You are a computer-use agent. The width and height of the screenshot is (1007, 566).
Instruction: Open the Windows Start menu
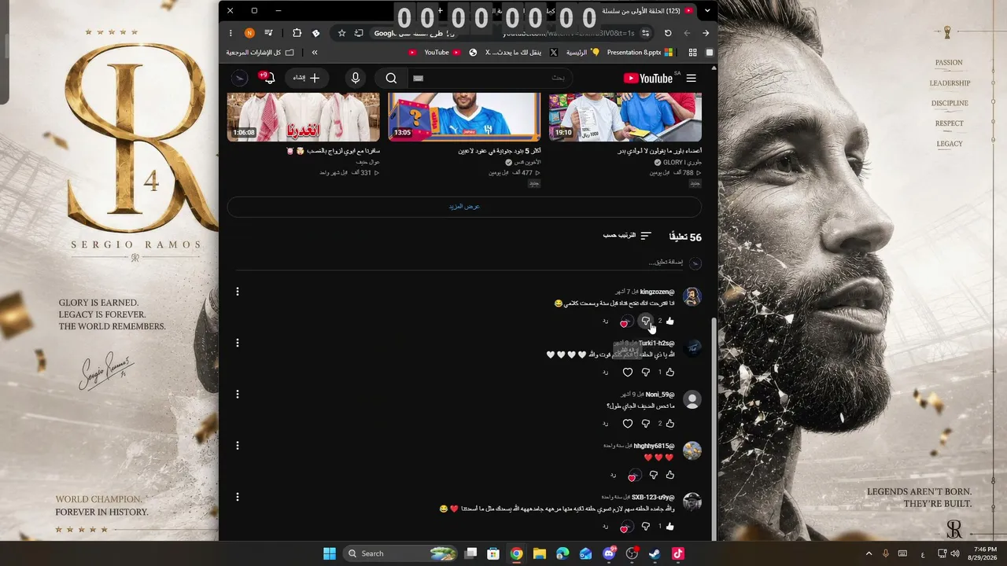tap(330, 553)
